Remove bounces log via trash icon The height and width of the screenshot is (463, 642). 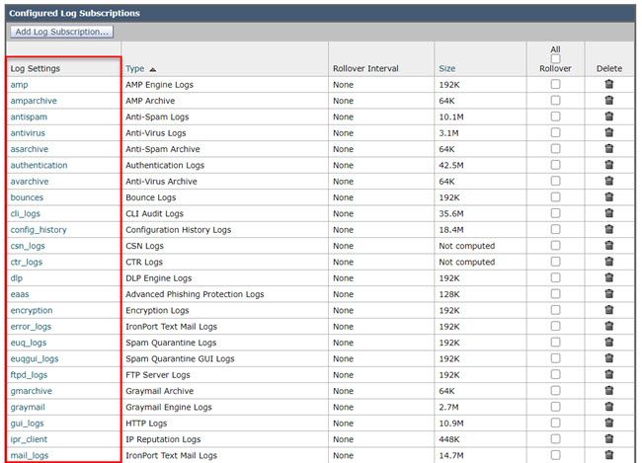click(x=608, y=196)
